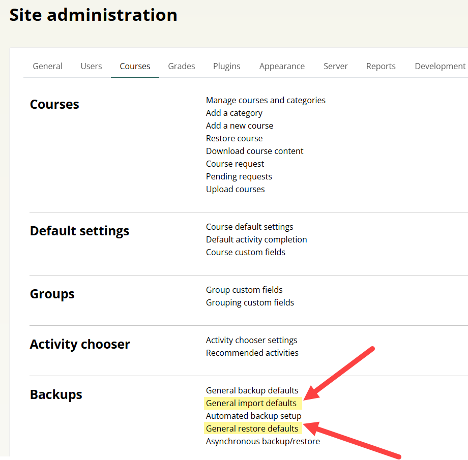The image size is (468, 460).
Task: Open Activity chooser settings
Action: click(251, 340)
